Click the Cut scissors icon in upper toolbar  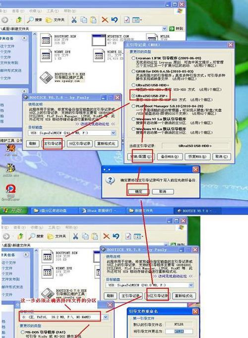(74, 20)
